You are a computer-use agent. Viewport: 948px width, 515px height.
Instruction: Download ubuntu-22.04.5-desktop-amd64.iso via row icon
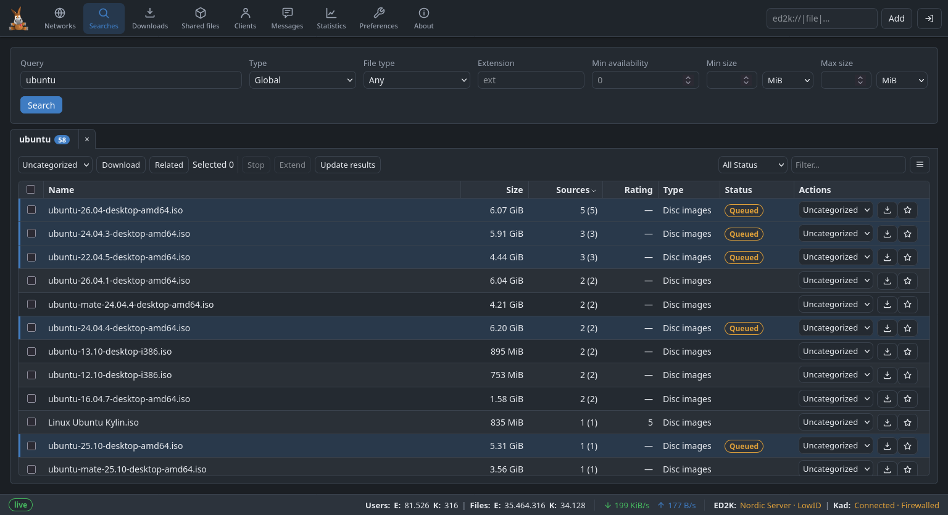click(x=887, y=257)
